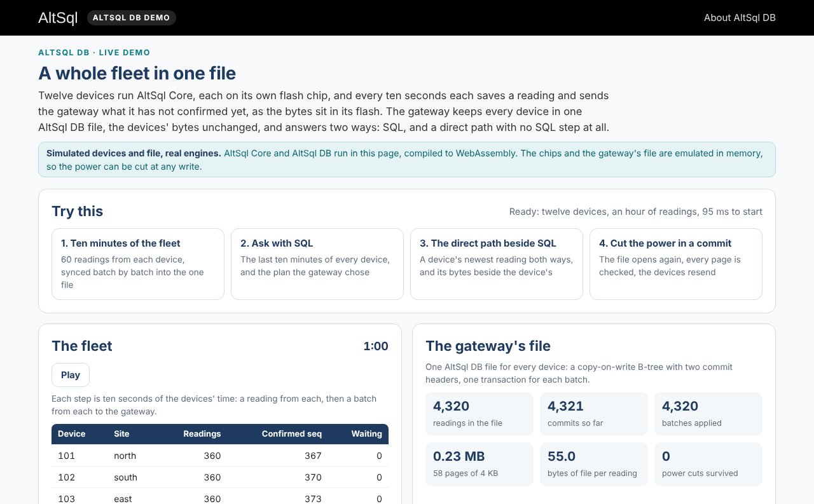Run step 2 Ask with SQL
This screenshot has height=504, width=814.
click(317, 264)
